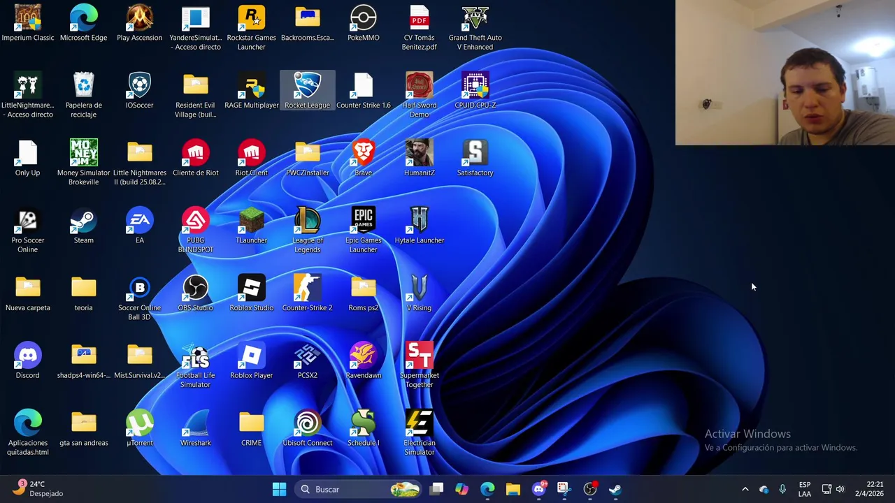Select the Ravendawn desktop icon
Screen dimensions: 895x503
[364, 360]
